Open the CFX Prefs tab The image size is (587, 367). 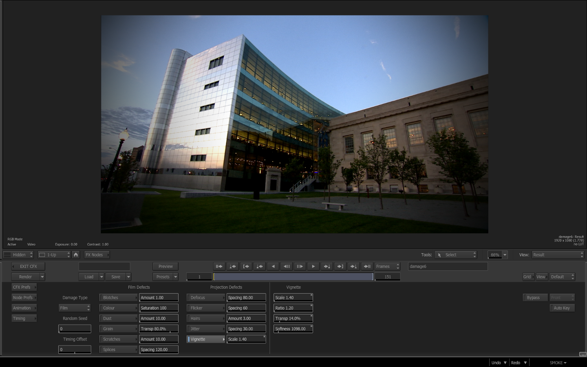[24, 287]
